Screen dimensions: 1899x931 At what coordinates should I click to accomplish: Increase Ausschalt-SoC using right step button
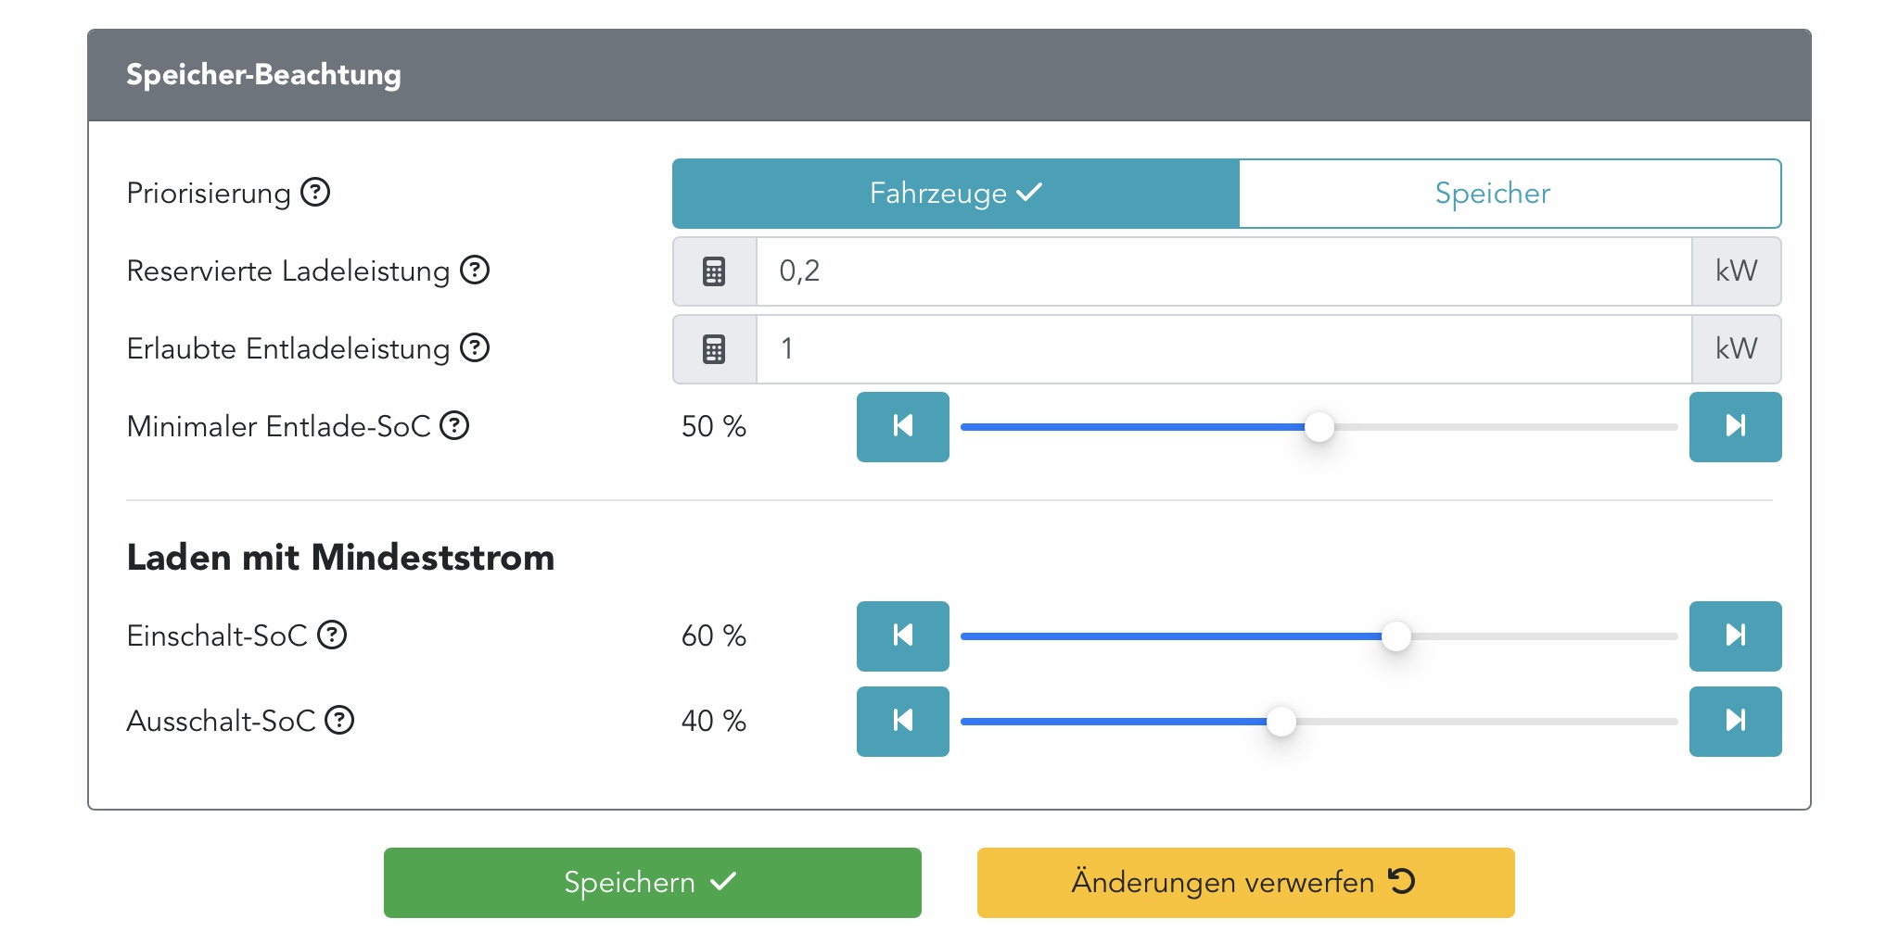(x=1735, y=722)
